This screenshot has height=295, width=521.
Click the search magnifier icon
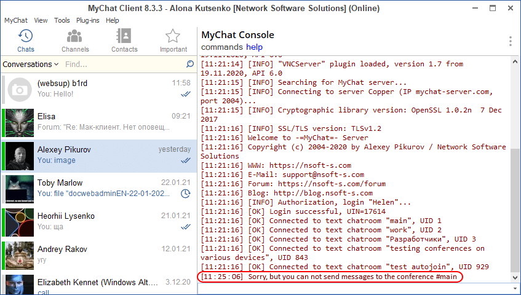tap(190, 64)
